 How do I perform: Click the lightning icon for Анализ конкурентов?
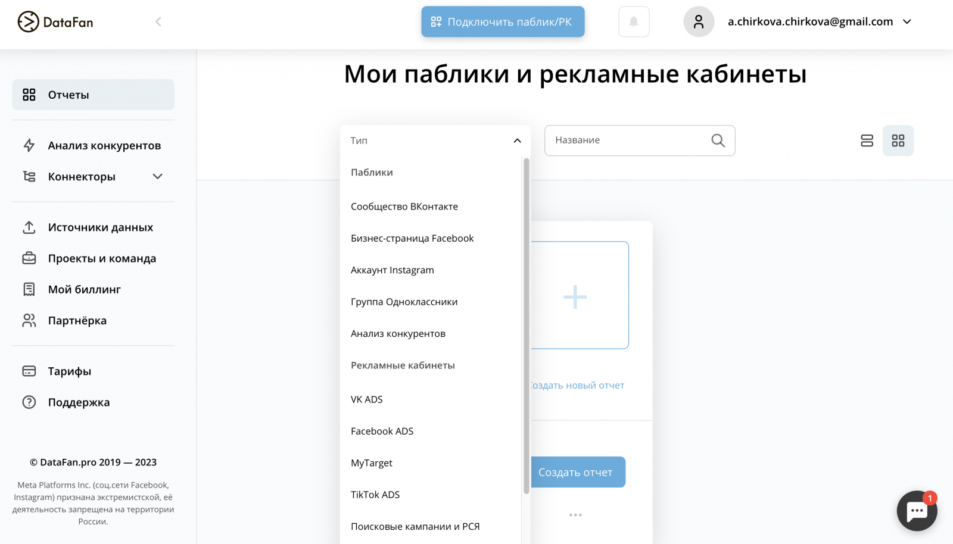tap(29, 145)
